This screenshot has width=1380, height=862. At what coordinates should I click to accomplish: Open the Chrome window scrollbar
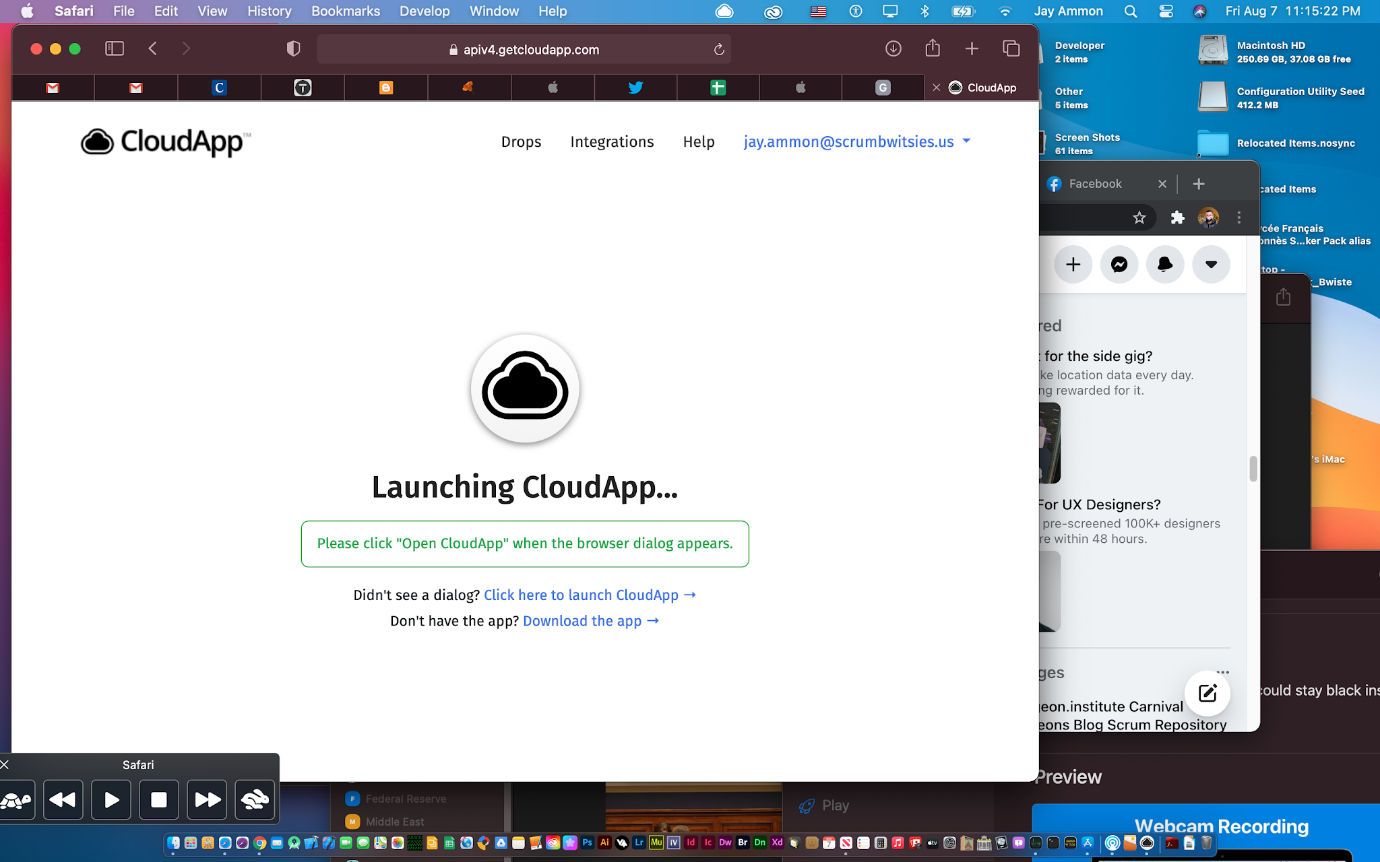pos(1253,469)
